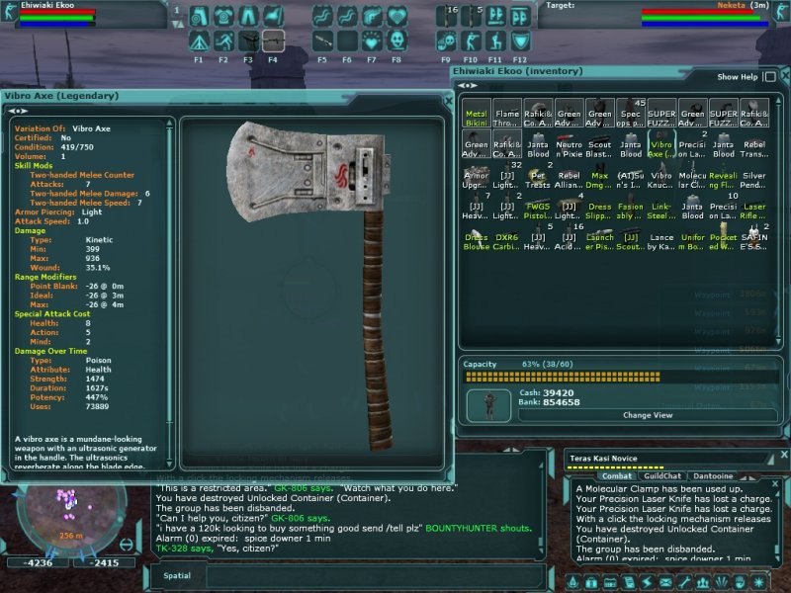Toggle the radar zoom circle button
This screenshot has height=593, width=791.
pyautogui.click(x=127, y=545)
